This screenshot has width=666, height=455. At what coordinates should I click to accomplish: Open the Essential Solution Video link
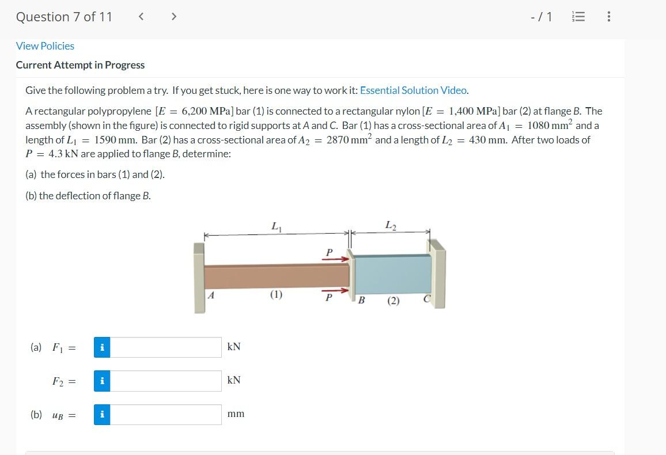413,90
